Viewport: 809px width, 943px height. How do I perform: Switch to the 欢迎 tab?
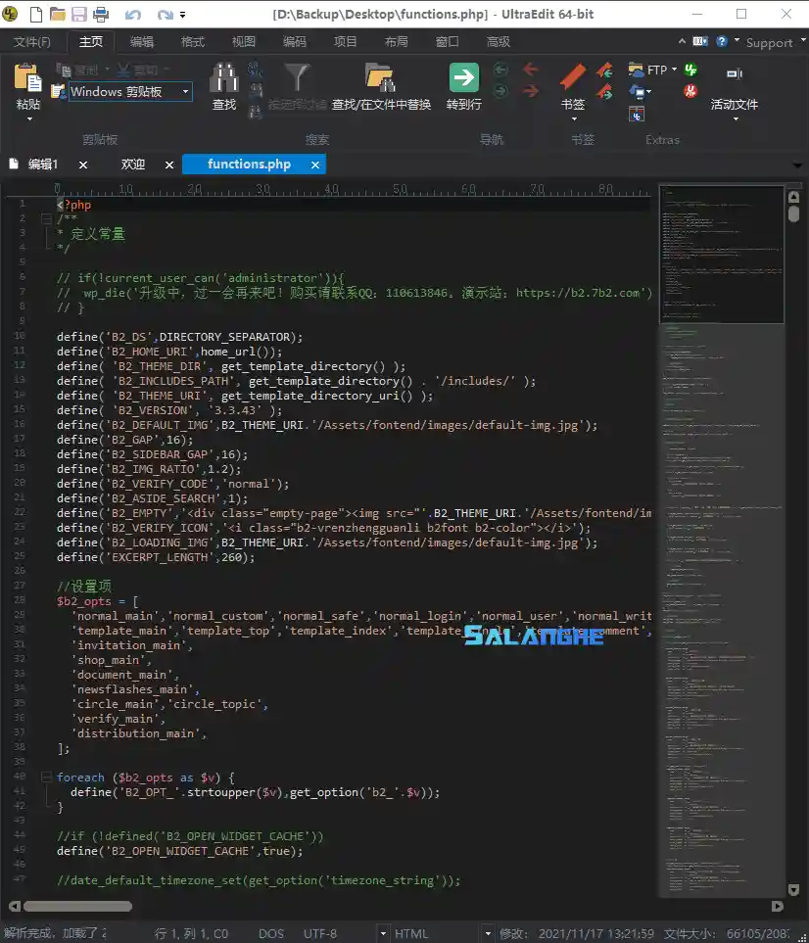133,164
